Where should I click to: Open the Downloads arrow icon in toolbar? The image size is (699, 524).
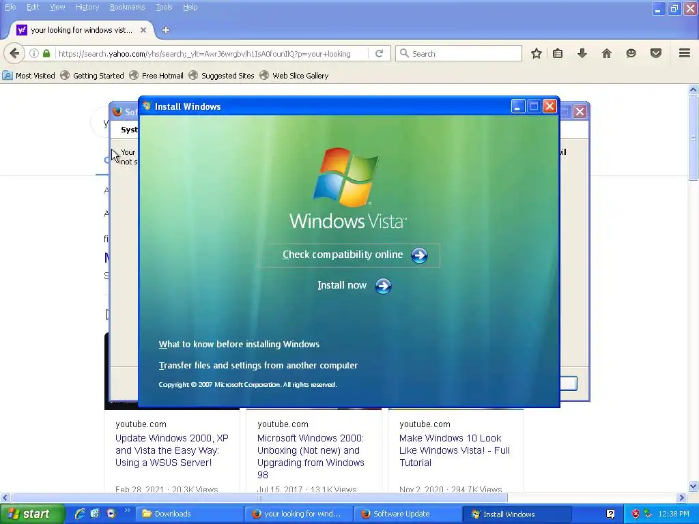pos(582,53)
